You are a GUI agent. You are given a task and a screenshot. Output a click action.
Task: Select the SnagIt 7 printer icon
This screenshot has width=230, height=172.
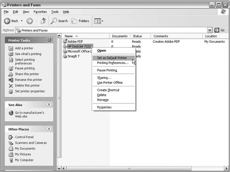click(65, 56)
